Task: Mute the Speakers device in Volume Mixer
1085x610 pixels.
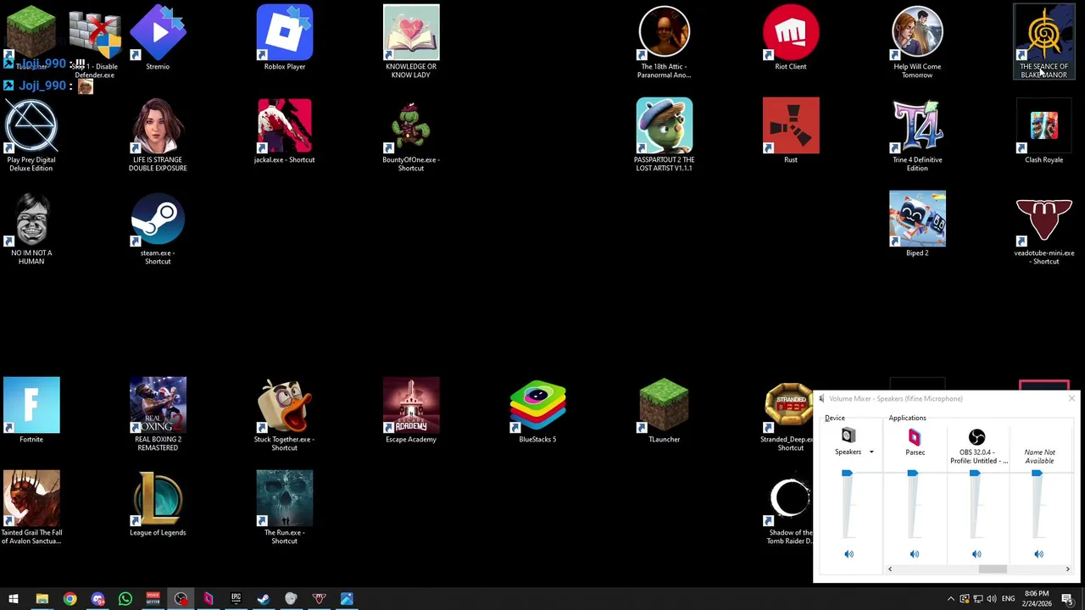Action: click(849, 554)
